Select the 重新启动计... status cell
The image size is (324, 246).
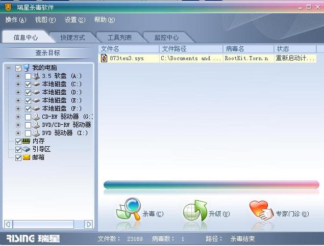coord(295,59)
